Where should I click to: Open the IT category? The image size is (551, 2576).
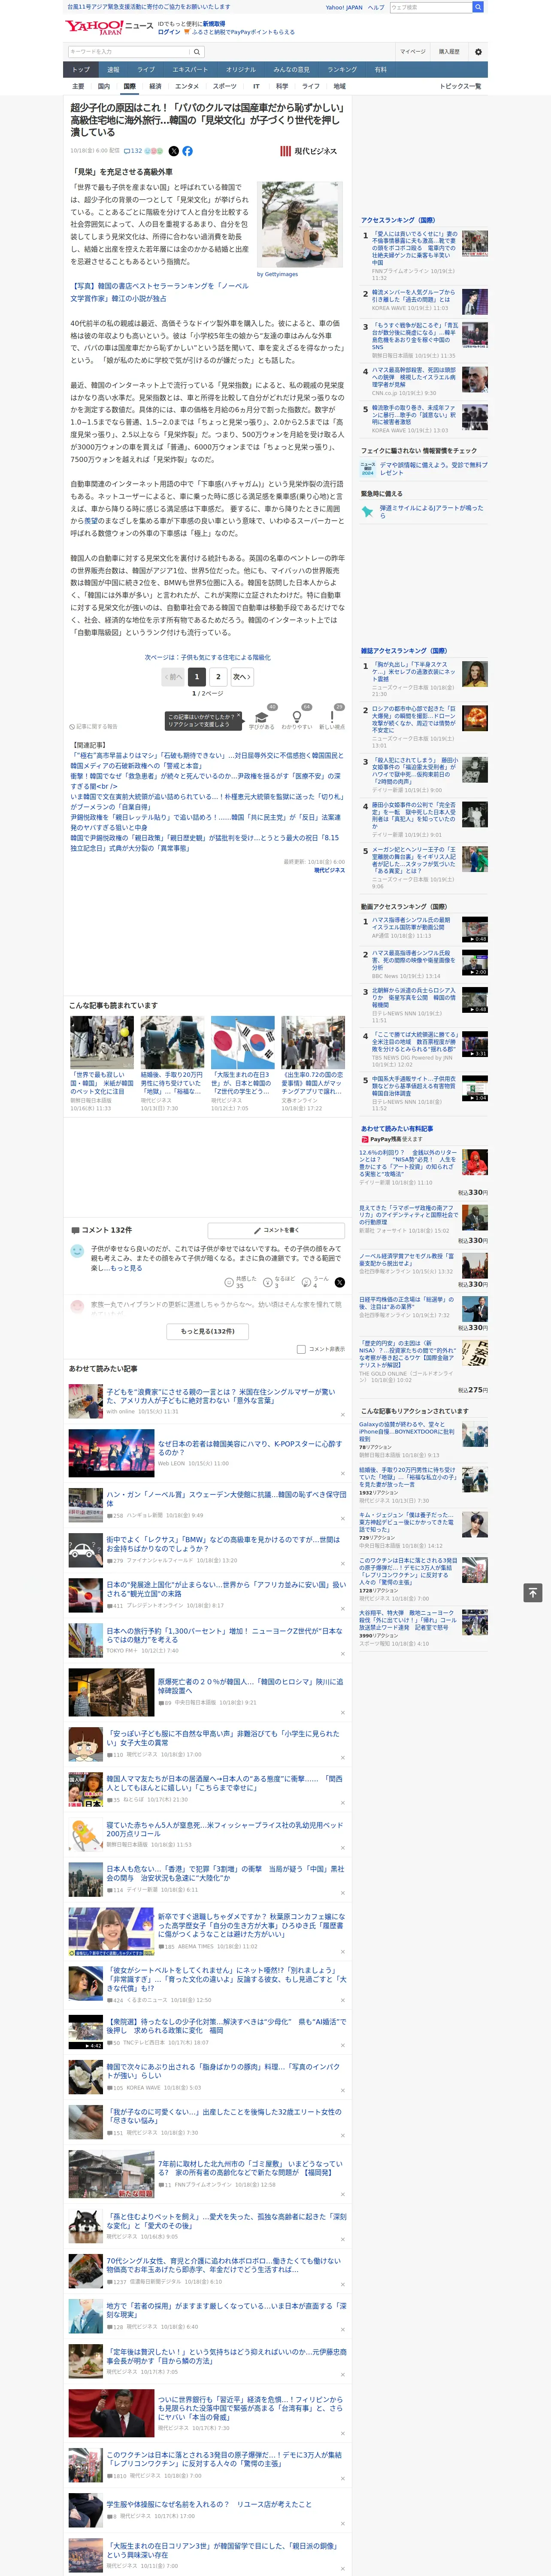[256, 86]
